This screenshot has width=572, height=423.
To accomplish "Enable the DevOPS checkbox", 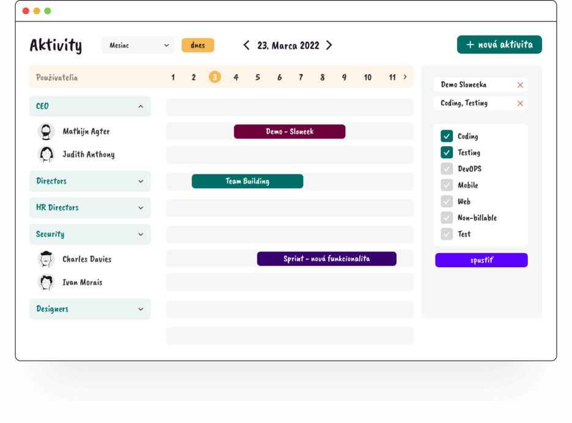I will point(447,169).
